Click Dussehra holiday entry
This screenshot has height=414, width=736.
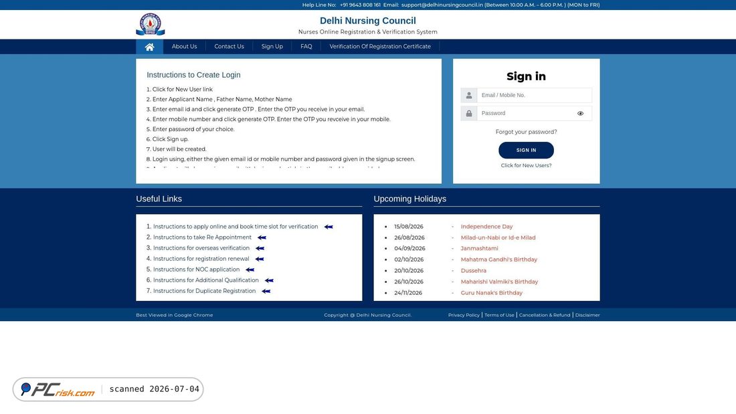click(x=473, y=271)
